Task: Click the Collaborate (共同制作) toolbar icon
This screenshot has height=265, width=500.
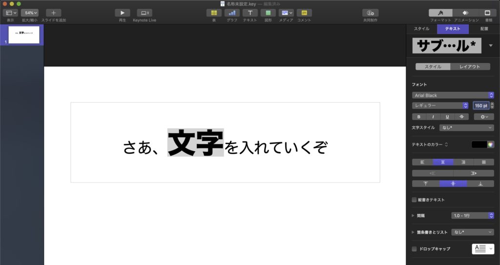Action: coord(370,13)
